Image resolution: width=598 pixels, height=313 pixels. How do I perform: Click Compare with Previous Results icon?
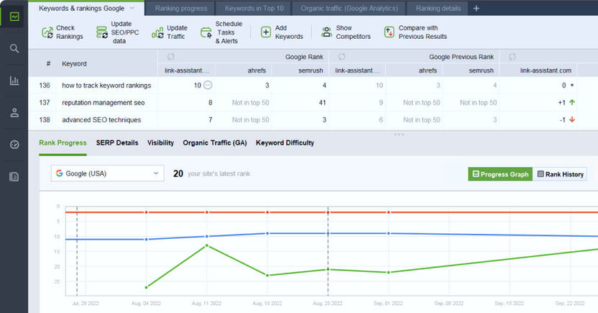click(x=389, y=32)
